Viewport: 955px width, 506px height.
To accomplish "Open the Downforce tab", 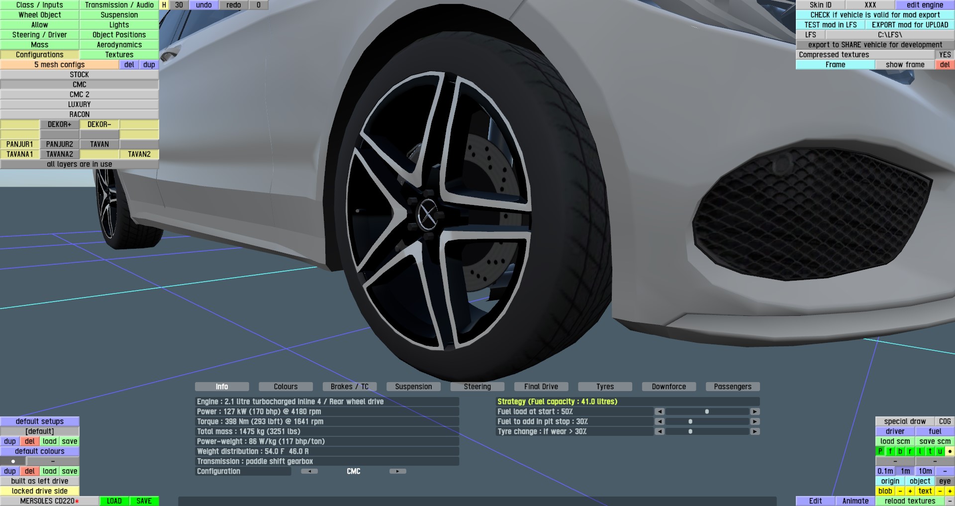I will coord(669,387).
